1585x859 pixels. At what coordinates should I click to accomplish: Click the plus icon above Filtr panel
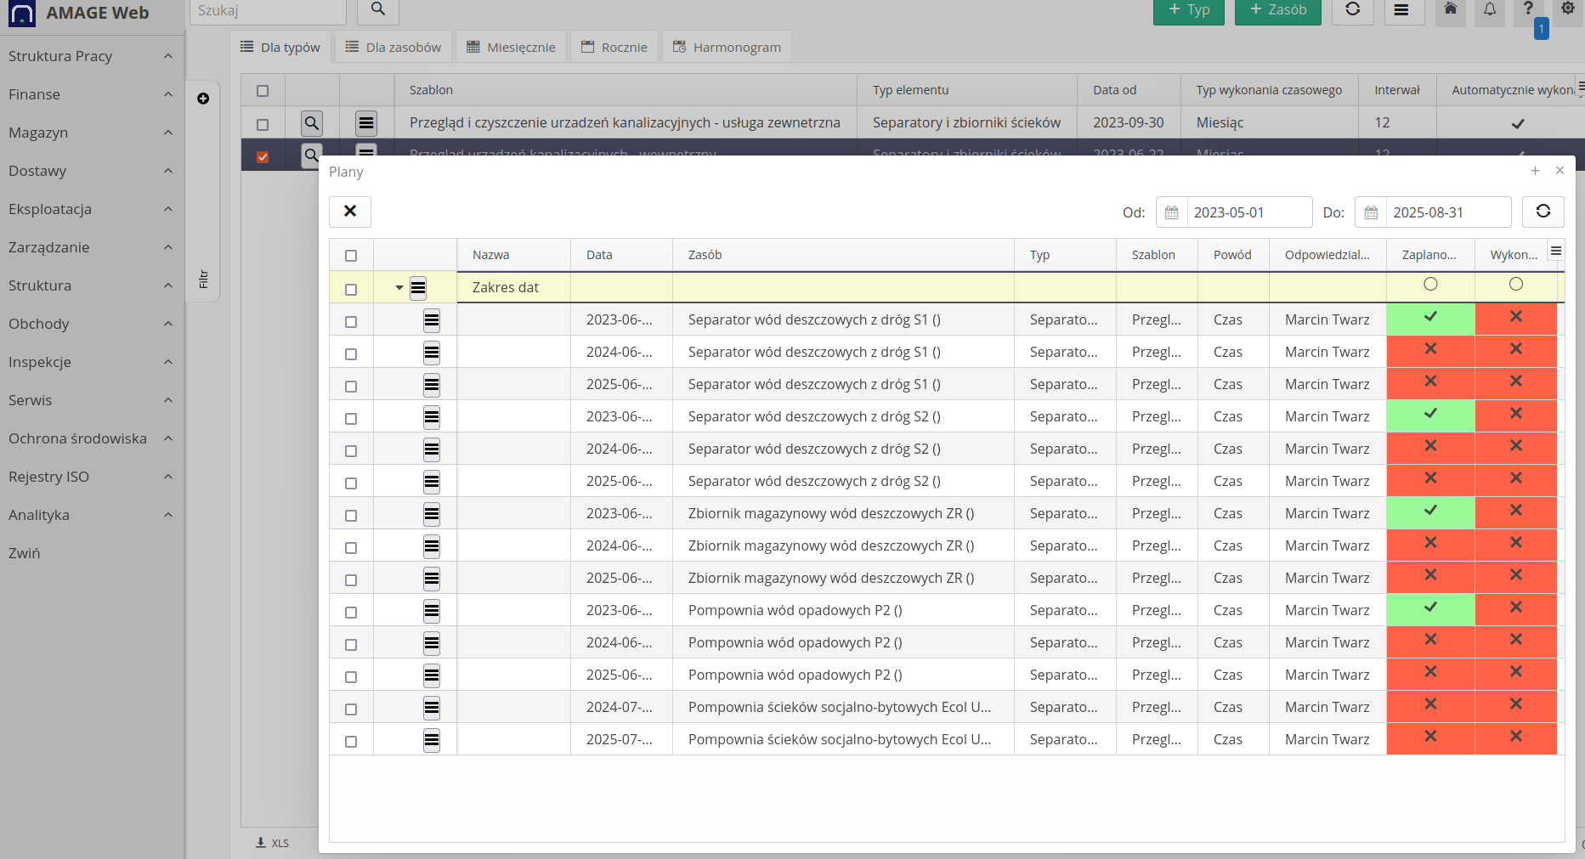click(203, 99)
